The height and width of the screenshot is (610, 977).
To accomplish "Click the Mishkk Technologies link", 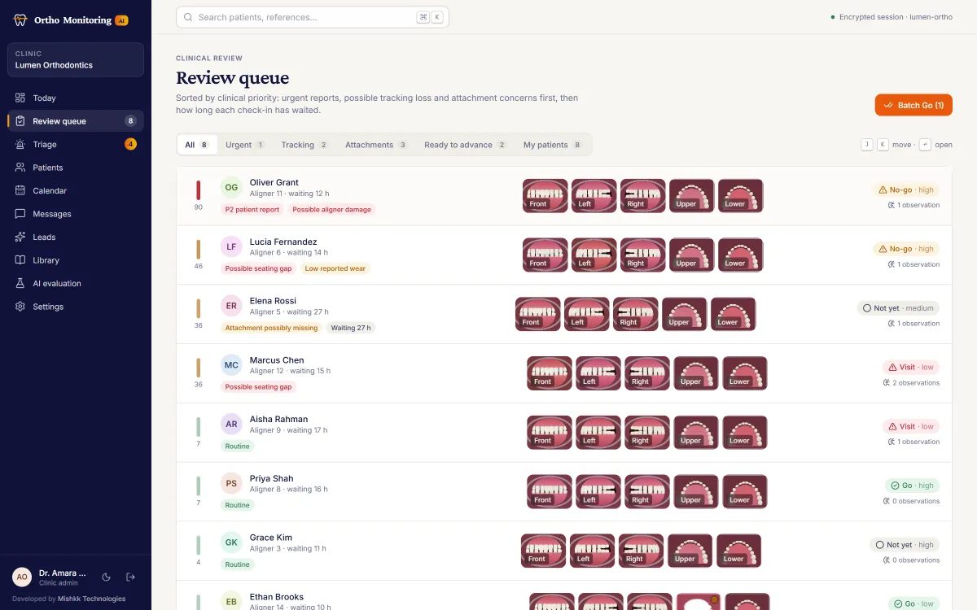I will (x=92, y=599).
